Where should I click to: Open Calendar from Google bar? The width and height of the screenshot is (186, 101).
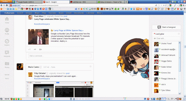pyautogui.click(x=90, y=13)
